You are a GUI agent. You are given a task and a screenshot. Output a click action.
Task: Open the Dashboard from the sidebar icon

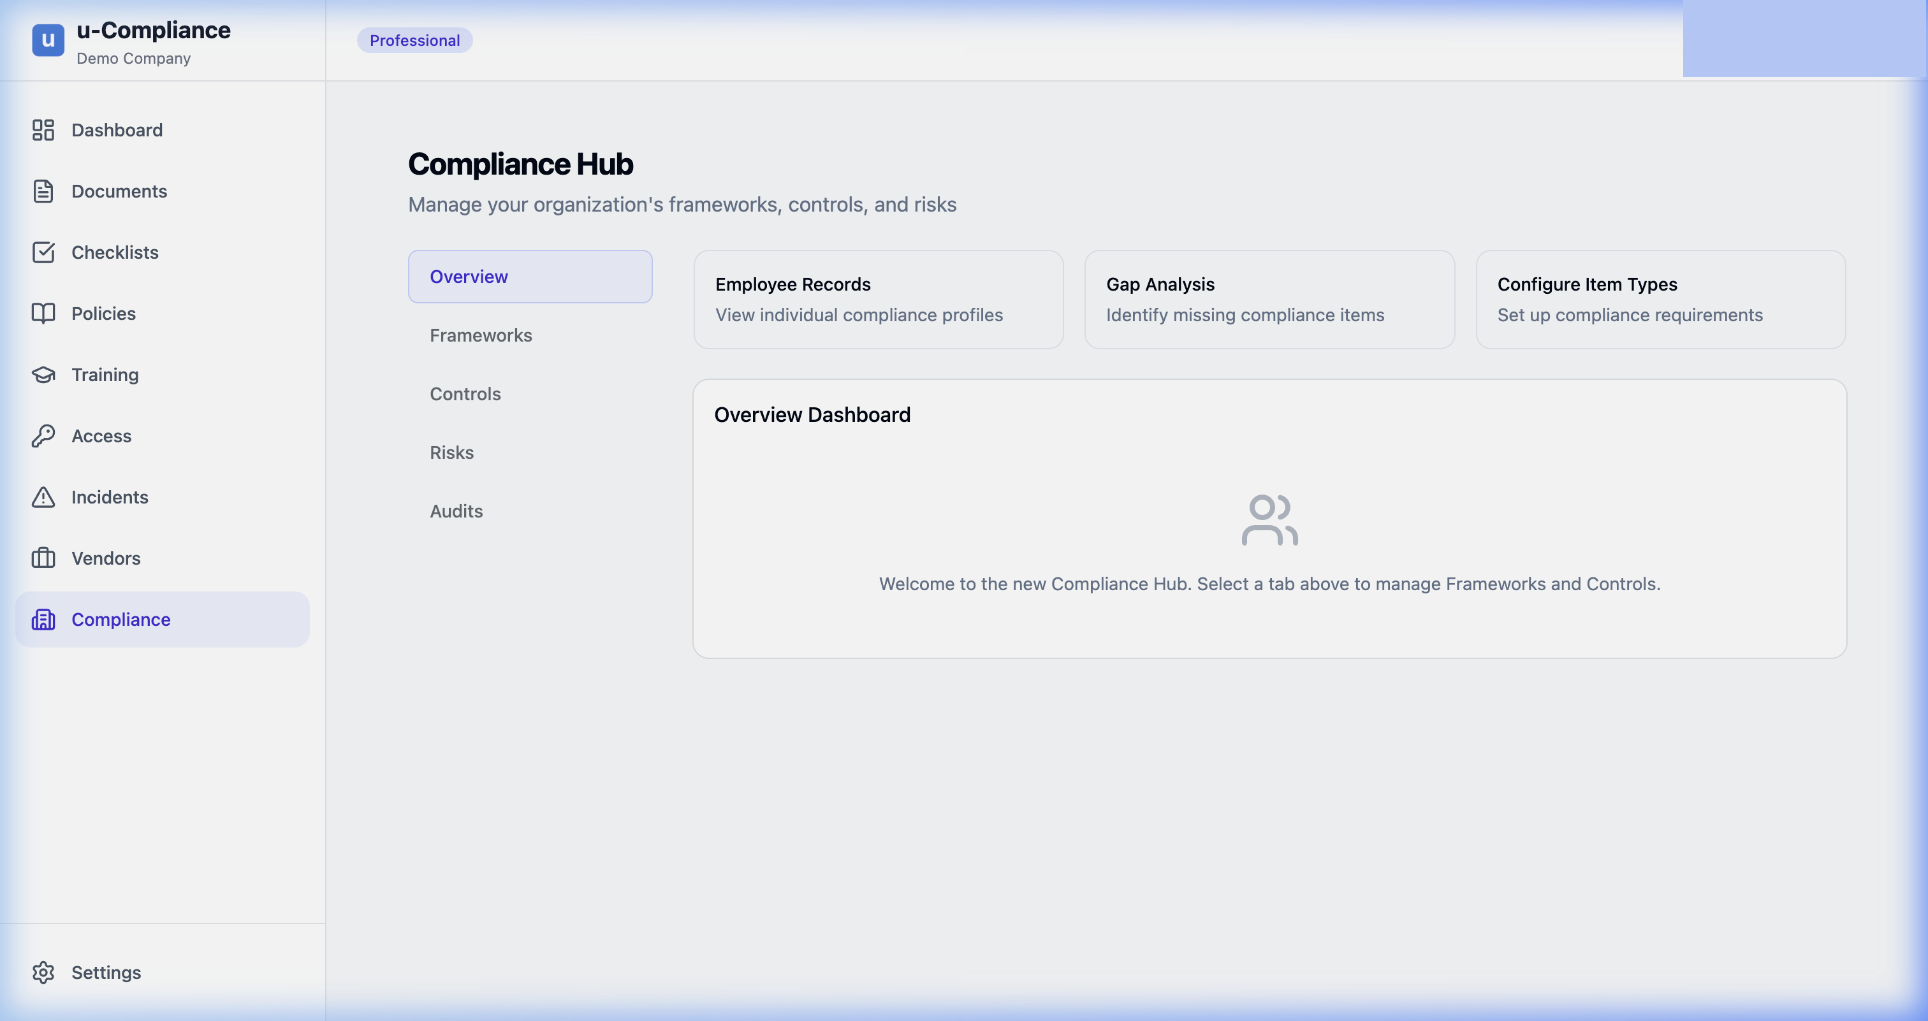coord(43,129)
